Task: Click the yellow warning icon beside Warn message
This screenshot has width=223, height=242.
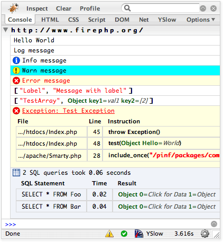Action: click(16, 70)
